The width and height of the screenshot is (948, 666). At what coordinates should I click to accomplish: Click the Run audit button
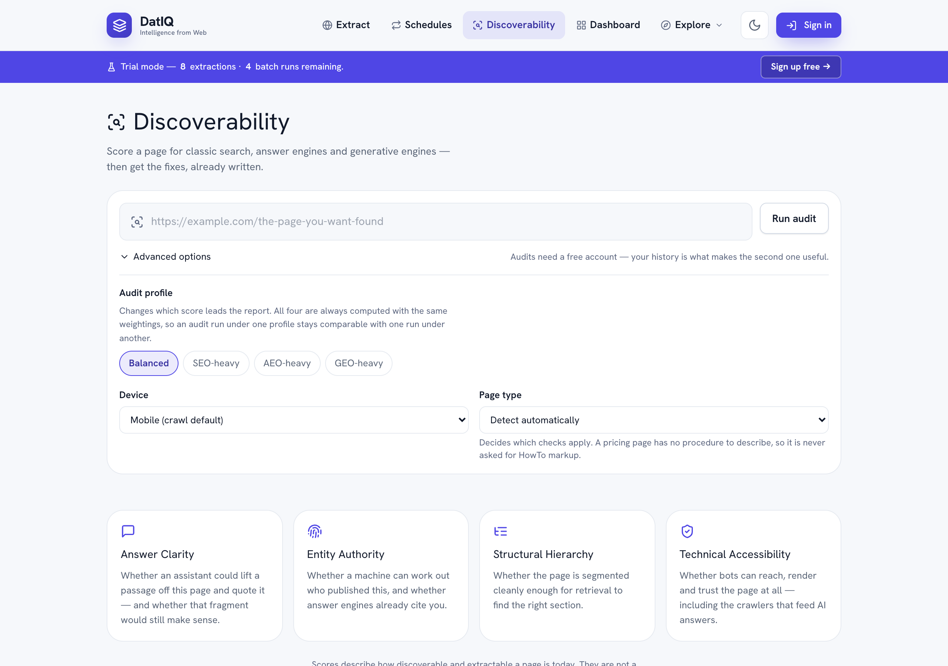click(x=794, y=218)
